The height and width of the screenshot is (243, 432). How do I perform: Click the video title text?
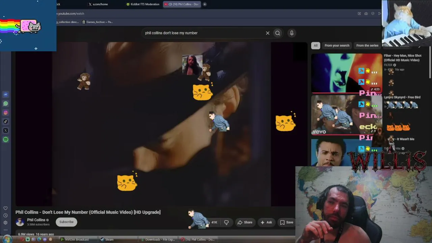pyautogui.click(x=88, y=212)
